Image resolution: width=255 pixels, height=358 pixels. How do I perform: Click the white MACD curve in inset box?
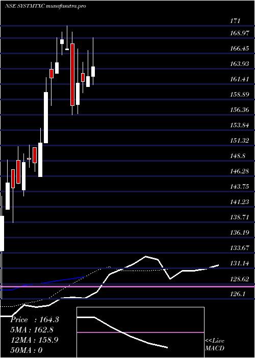pyautogui.click(x=122, y=332)
